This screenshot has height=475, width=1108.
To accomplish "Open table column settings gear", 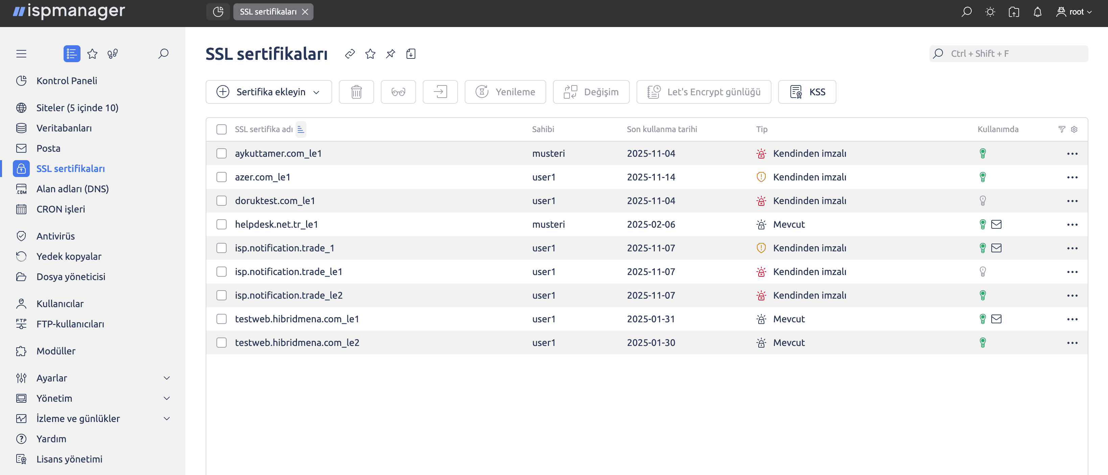I will (x=1074, y=129).
